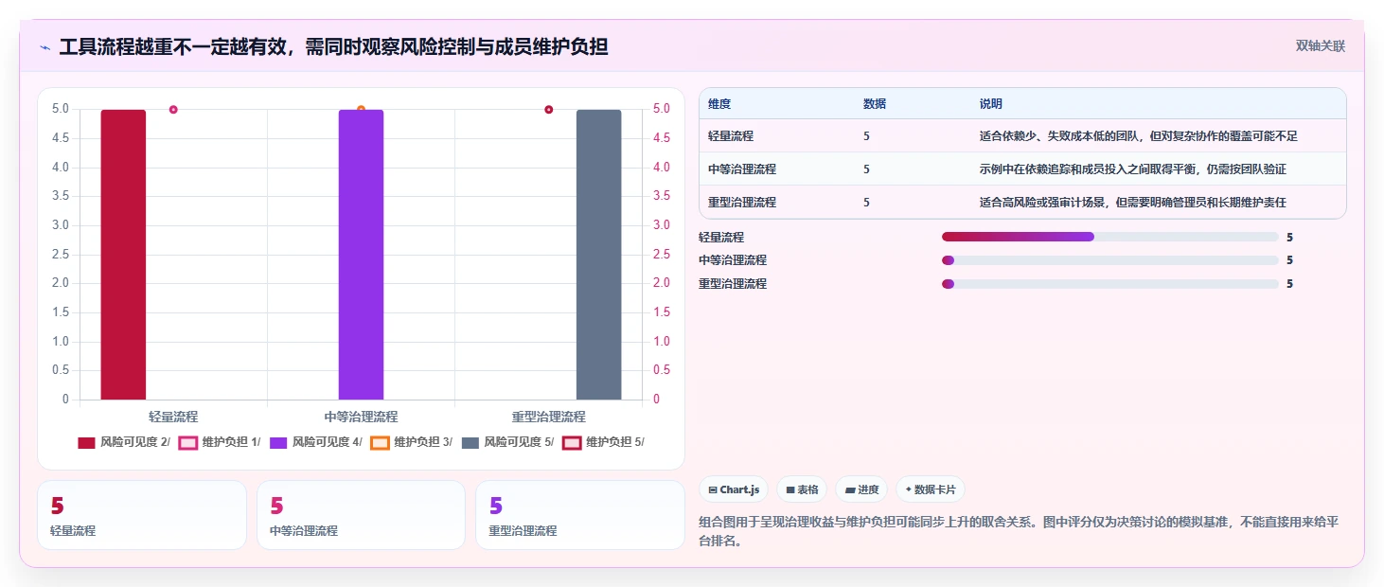The width and height of the screenshot is (1384, 587).
Task: Toggle legend item 维护负担 1/
Action: (220, 442)
